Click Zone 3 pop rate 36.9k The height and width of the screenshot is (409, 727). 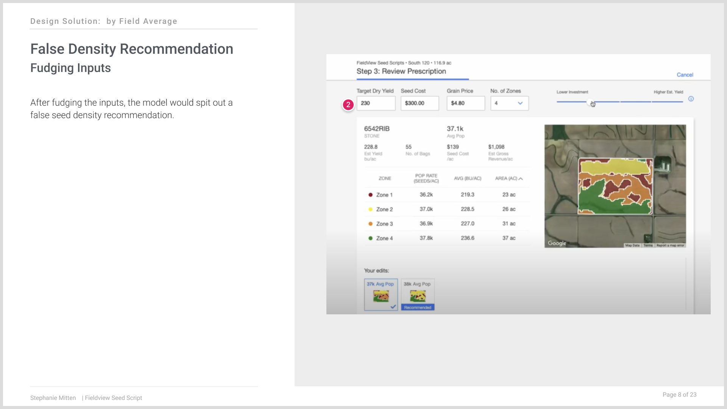tap(426, 224)
